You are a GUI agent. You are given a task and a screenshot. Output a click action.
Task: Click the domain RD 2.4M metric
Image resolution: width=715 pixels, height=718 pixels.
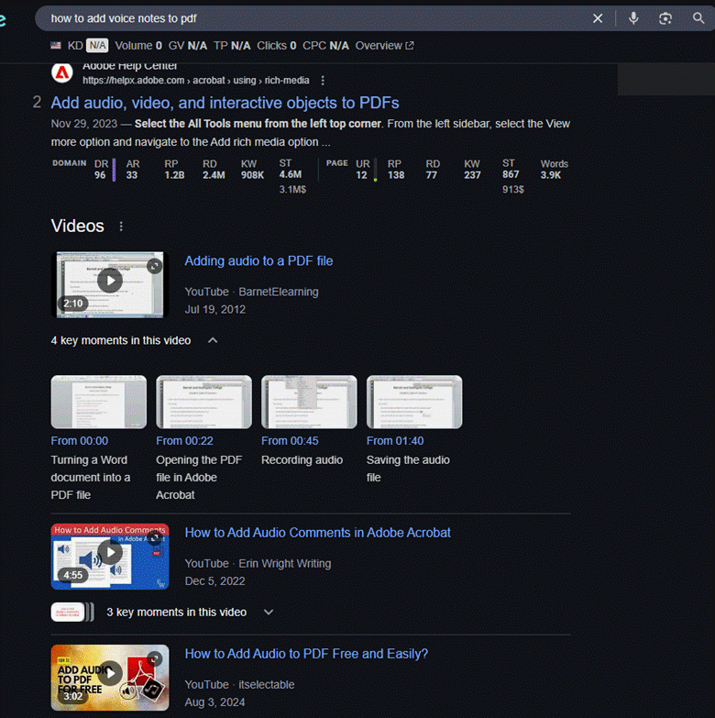(214, 170)
